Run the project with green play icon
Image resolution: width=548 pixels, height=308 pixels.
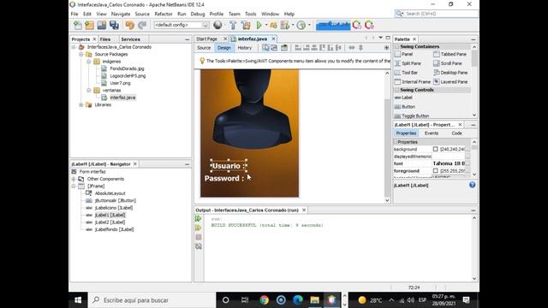tap(259, 25)
